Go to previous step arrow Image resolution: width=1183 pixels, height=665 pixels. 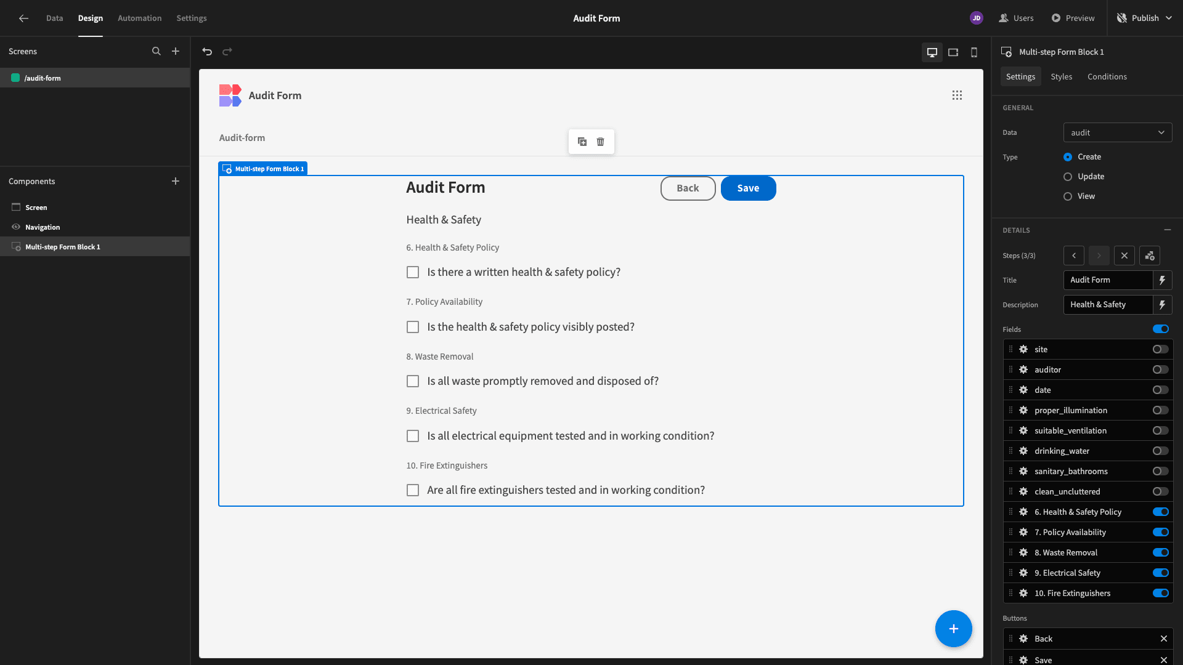coord(1074,256)
